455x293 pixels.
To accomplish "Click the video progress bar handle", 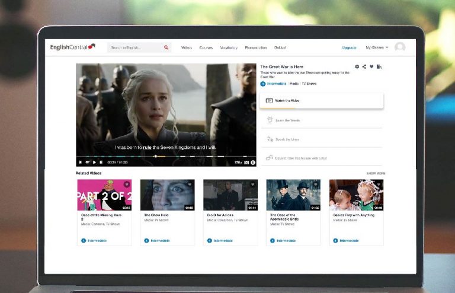I will tap(156, 156).
